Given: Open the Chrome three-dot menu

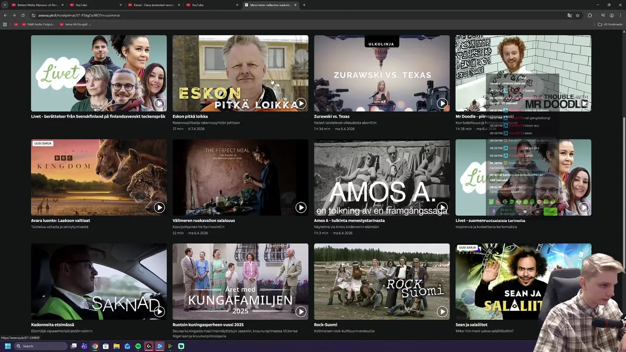Looking at the screenshot, I should (620, 15).
